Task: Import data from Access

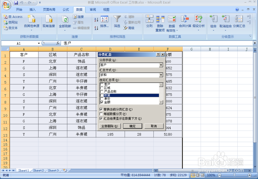Action: pyautogui.click(x=13, y=17)
